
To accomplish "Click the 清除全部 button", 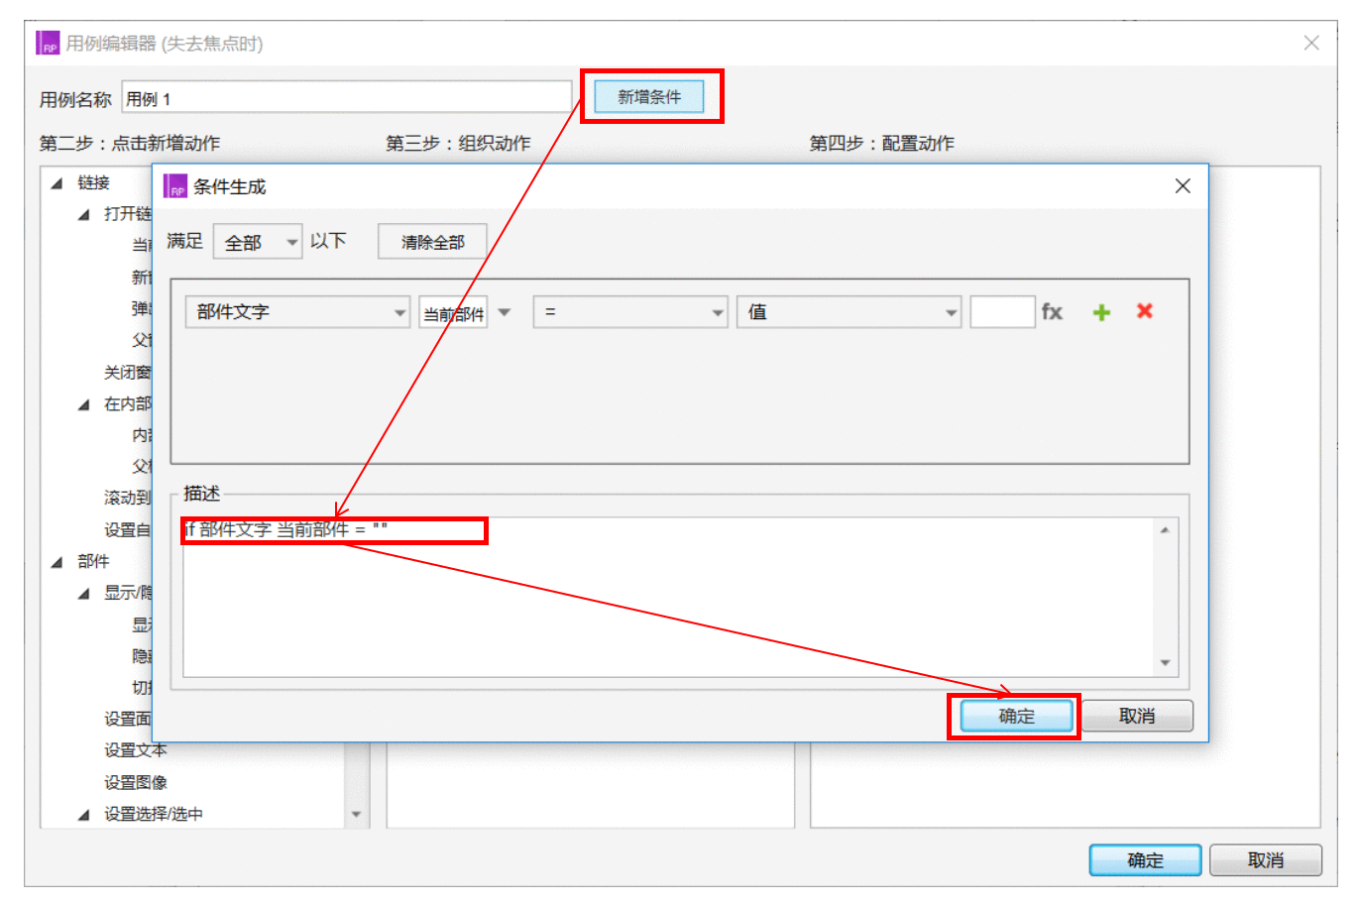I will [432, 242].
